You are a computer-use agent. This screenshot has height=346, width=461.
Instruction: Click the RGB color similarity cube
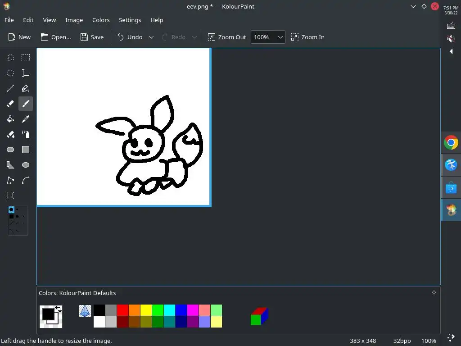pos(259,316)
